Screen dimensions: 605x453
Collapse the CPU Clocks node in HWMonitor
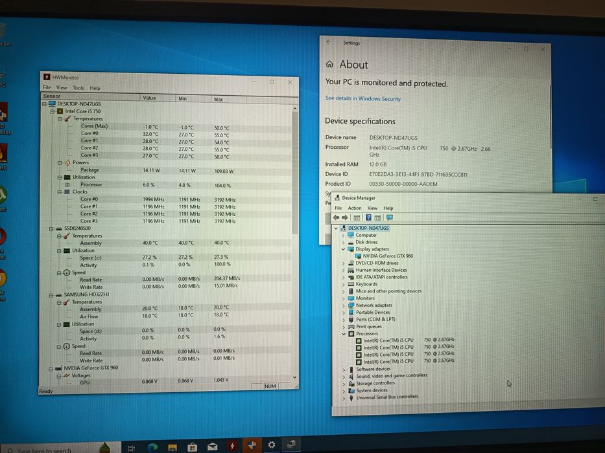click(x=60, y=192)
